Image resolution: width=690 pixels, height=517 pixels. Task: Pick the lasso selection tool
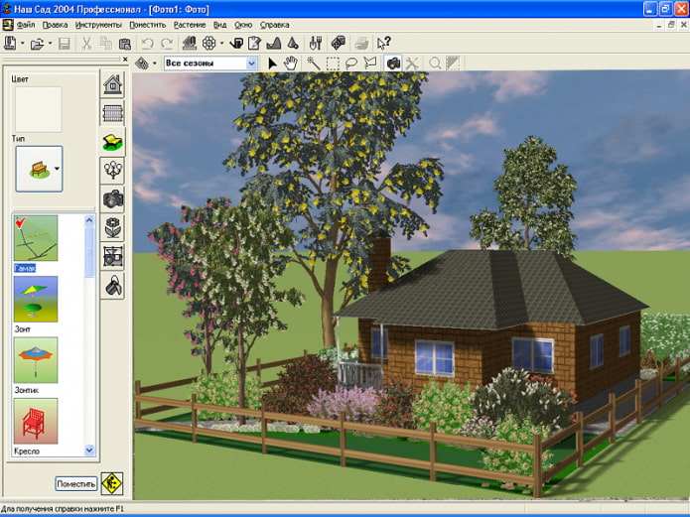point(351,64)
